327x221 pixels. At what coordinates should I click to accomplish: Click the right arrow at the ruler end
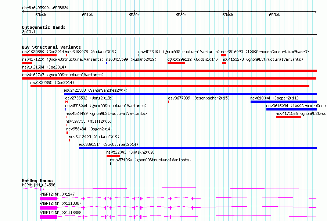pyautogui.click(x=316, y=12)
